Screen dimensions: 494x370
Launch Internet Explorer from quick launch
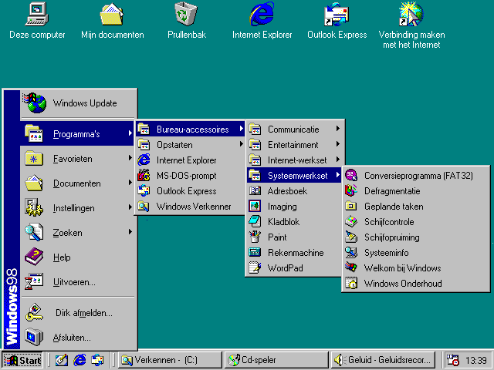[x=80, y=360]
